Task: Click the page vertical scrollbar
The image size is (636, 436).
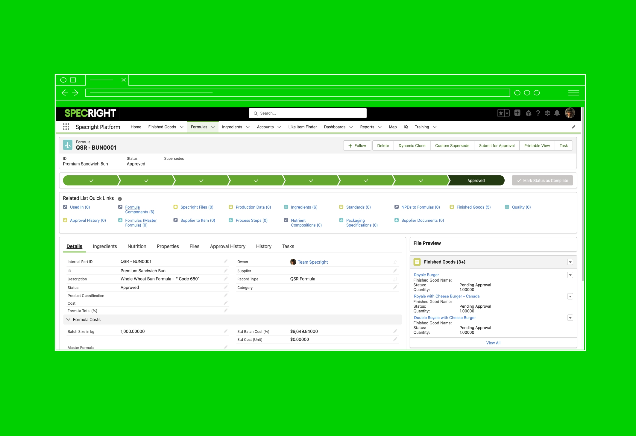Action: 583,195
